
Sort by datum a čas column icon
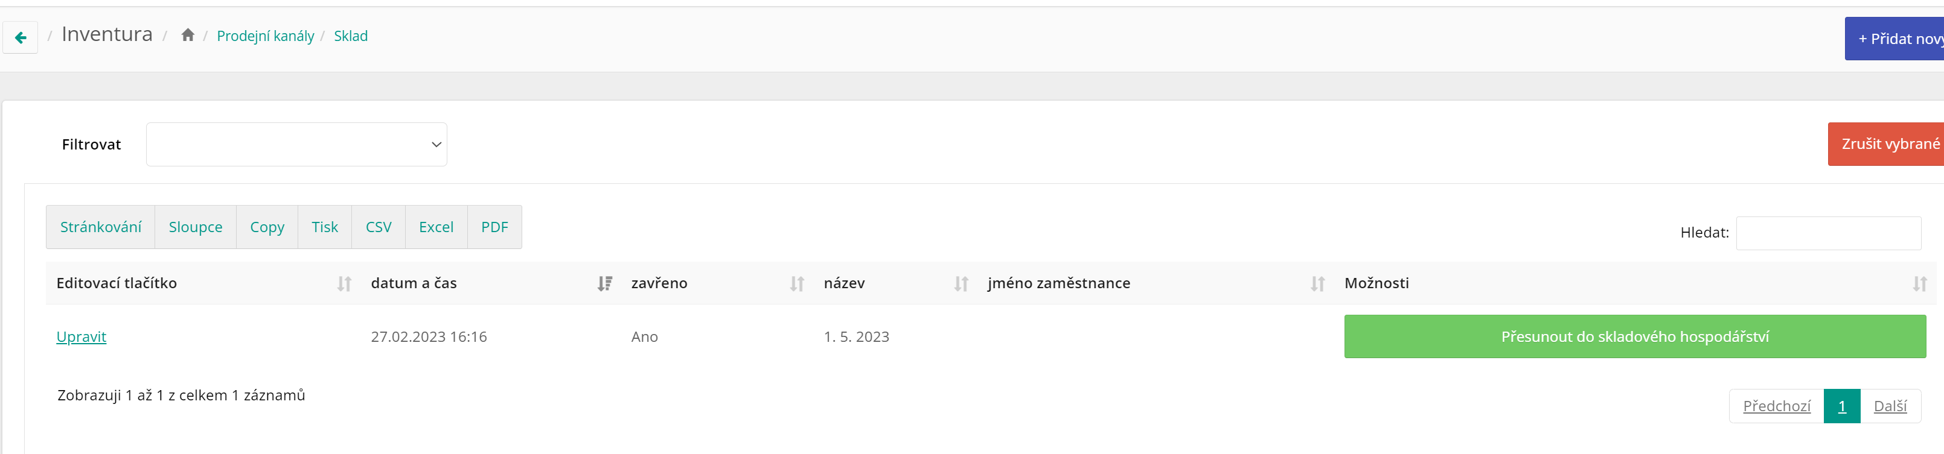pyautogui.click(x=604, y=283)
